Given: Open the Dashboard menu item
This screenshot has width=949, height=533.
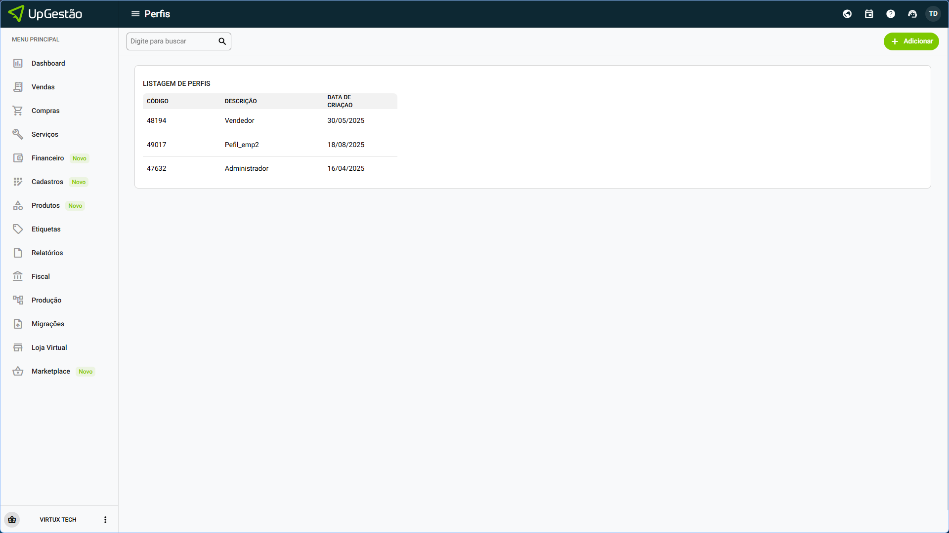Looking at the screenshot, I should [x=48, y=63].
